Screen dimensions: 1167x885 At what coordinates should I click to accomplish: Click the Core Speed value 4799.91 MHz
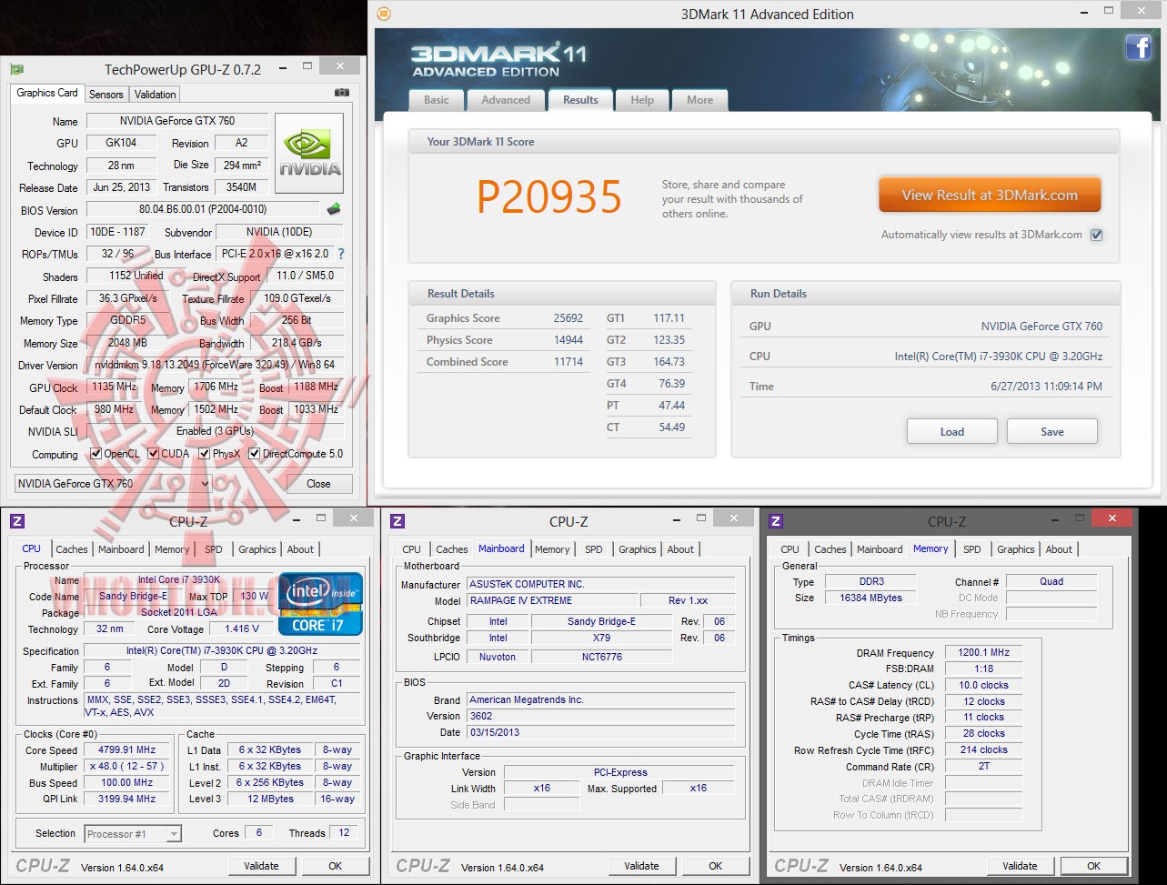[126, 750]
